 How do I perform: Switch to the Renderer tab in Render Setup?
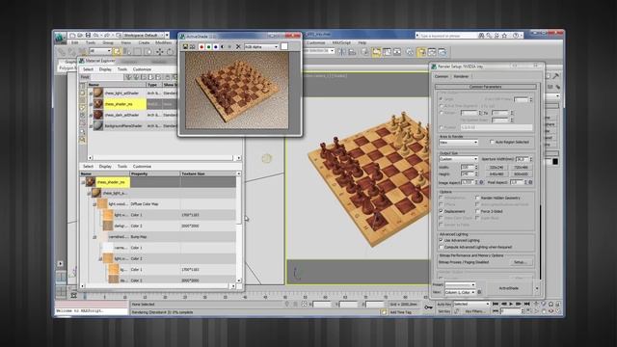pyautogui.click(x=461, y=76)
